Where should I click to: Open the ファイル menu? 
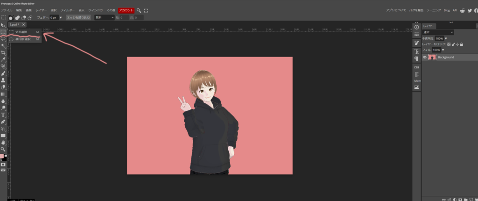[x=7, y=10]
